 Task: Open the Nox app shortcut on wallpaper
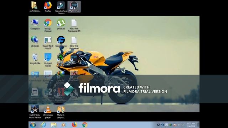tap(74, 59)
